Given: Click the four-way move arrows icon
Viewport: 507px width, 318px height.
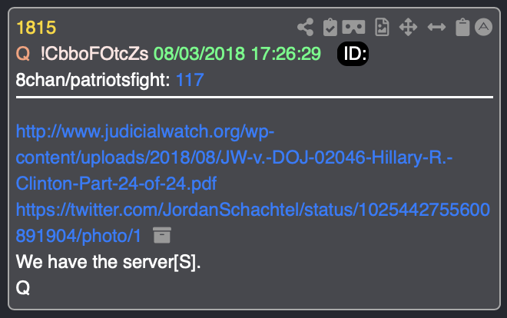Looking at the screenshot, I should pos(408,27).
